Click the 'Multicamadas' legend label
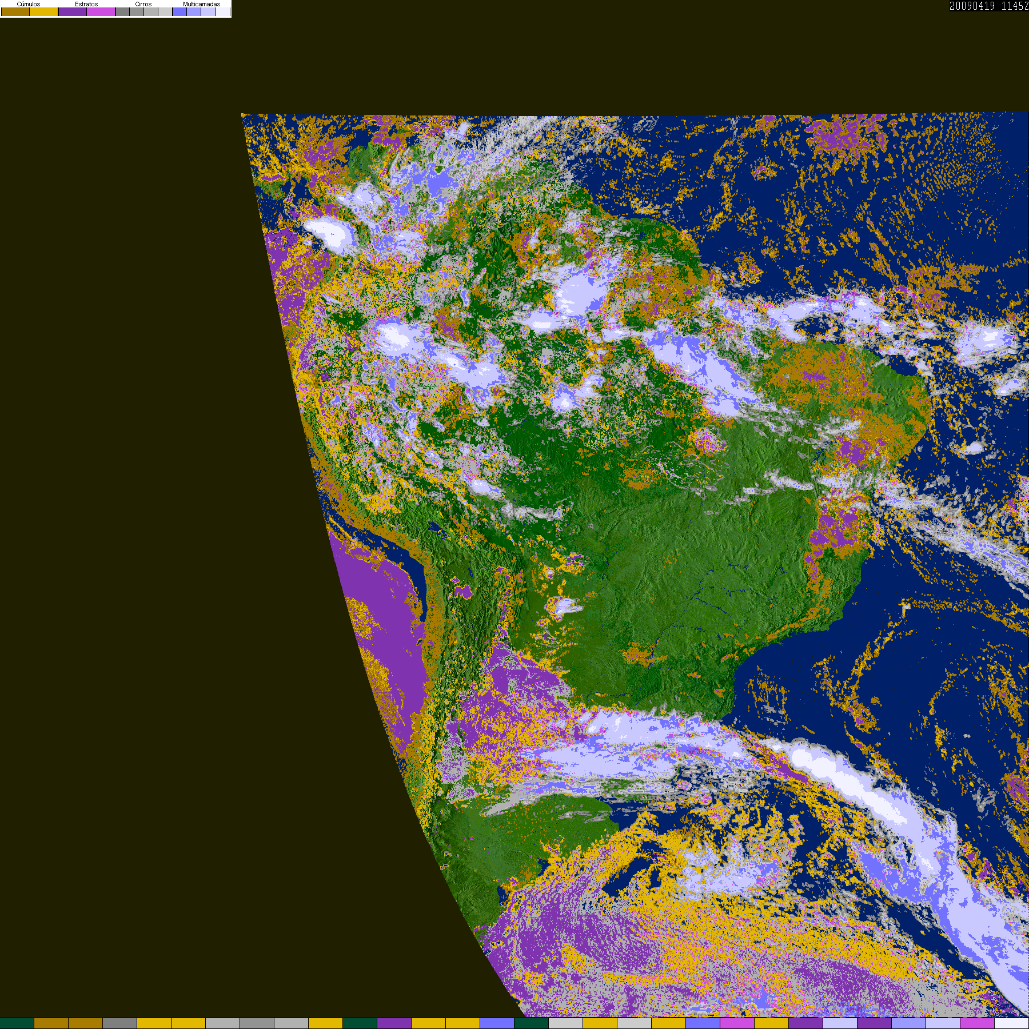 click(x=201, y=4)
